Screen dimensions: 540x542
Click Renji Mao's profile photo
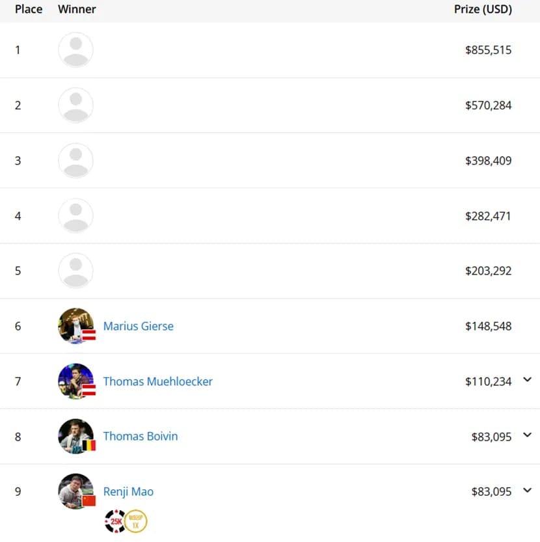[x=75, y=491]
